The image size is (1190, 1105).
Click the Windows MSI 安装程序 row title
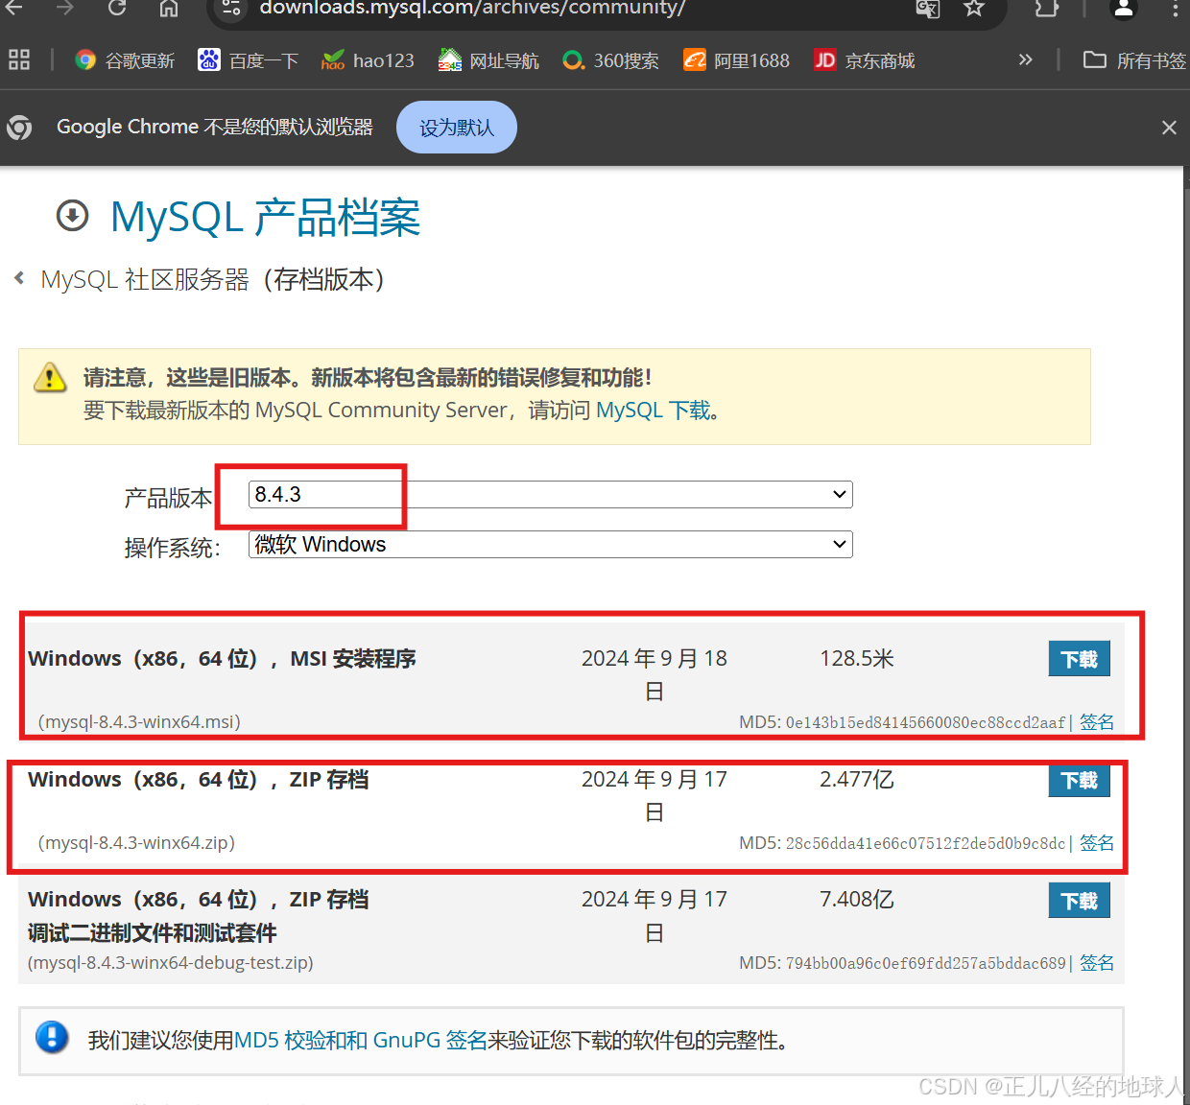pyautogui.click(x=222, y=659)
